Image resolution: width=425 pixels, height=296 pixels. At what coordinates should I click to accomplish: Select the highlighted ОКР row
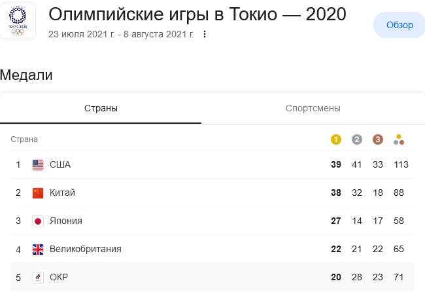tap(212, 277)
